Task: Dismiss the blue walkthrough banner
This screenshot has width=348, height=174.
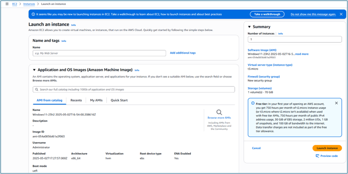Action: pos(341,14)
